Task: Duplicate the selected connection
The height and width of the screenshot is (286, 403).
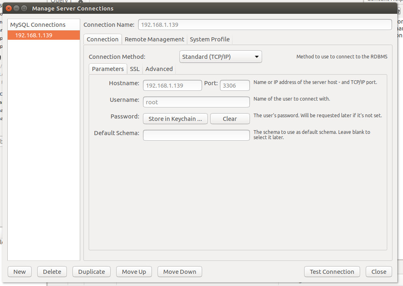Action: point(92,272)
